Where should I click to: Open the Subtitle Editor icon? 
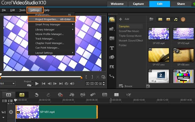105,95
